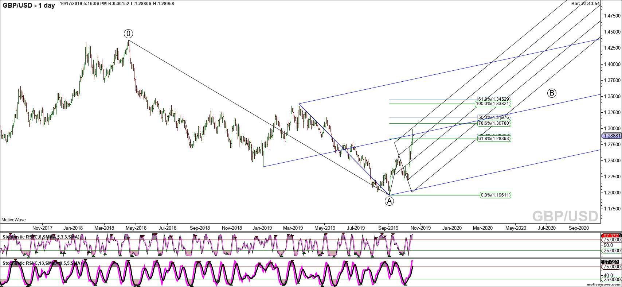Click the 61.8%(1.34529) Fibonacci label

494,99
